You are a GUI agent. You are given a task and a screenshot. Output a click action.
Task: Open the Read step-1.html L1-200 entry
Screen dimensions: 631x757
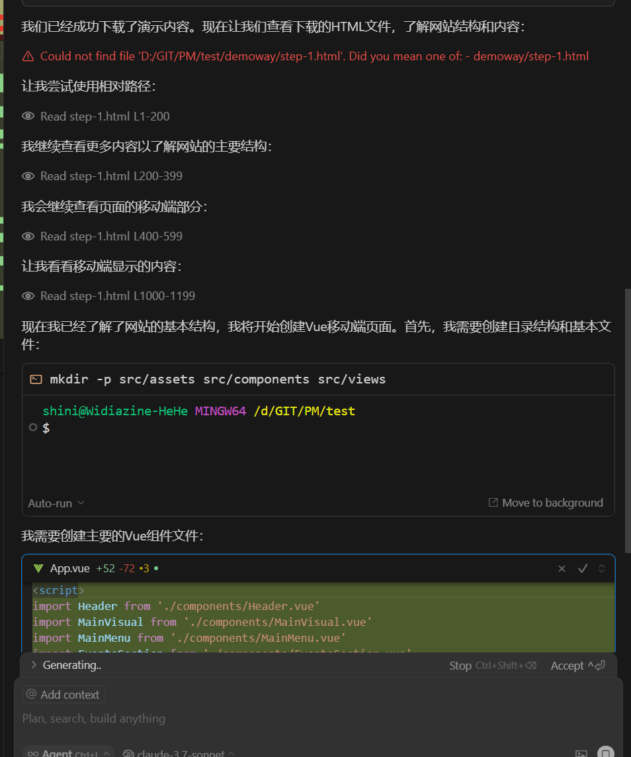click(x=105, y=117)
